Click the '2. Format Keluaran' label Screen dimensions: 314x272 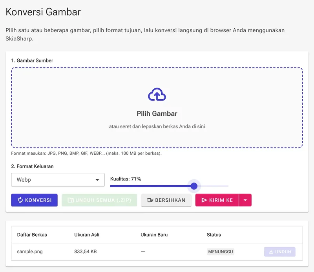click(32, 166)
